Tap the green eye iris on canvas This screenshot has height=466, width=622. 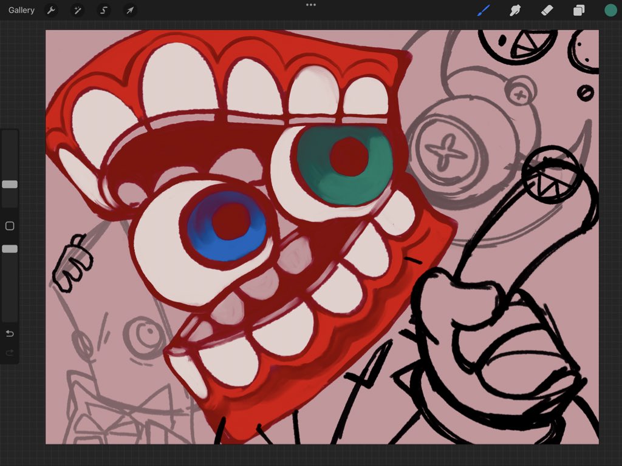(345, 165)
